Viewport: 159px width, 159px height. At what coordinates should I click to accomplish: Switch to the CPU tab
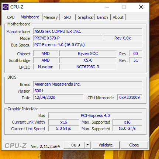[x=11, y=17]
